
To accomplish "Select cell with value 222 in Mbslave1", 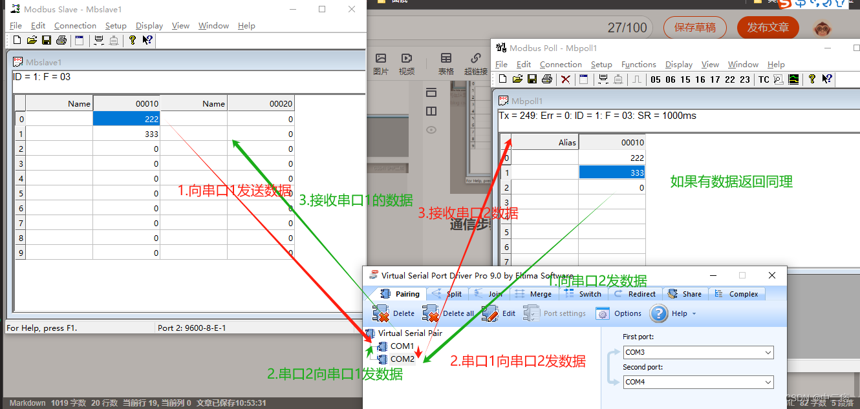I will 127,119.
